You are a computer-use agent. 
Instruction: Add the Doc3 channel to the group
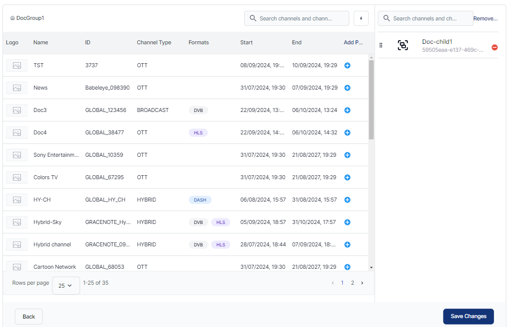tap(347, 110)
